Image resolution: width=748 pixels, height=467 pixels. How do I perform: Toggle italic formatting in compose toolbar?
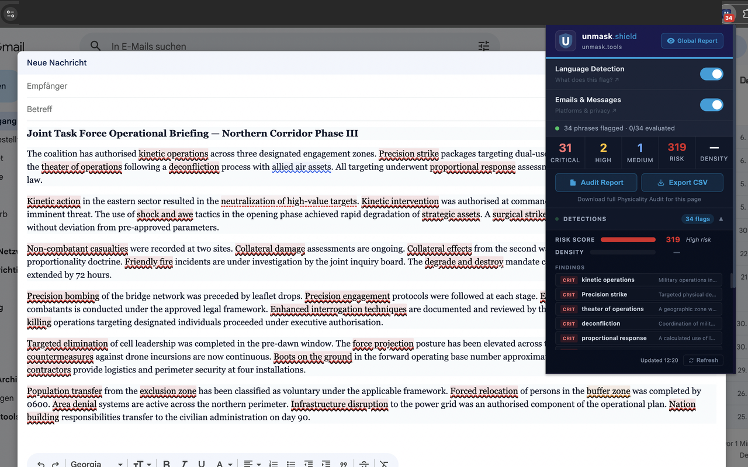click(x=184, y=464)
